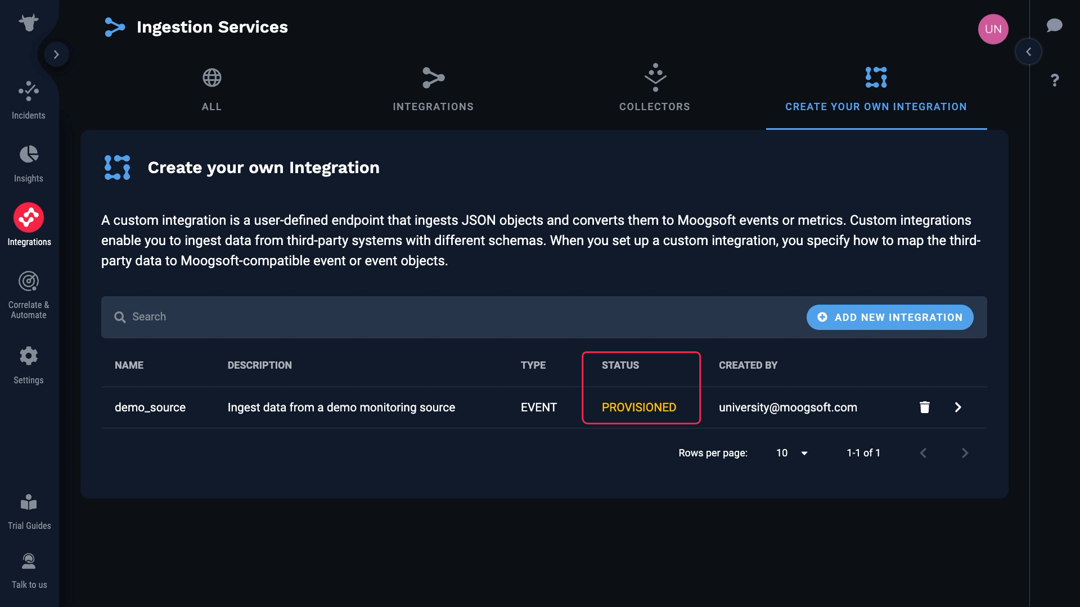Image resolution: width=1080 pixels, height=607 pixels.
Task: Click the help question mark icon
Action: (1055, 80)
